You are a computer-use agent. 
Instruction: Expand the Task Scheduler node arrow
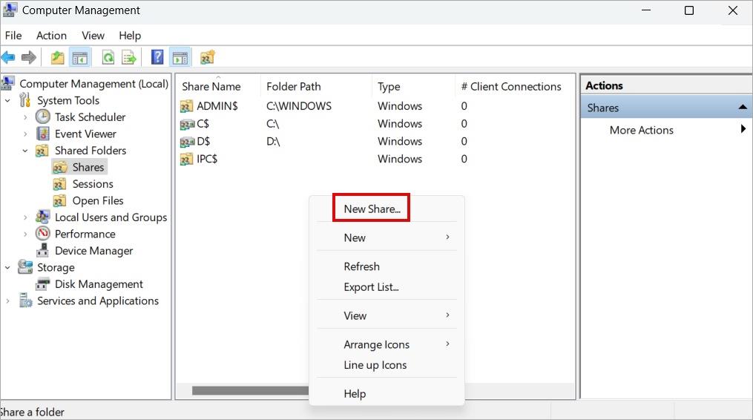pyautogui.click(x=25, y=117)
